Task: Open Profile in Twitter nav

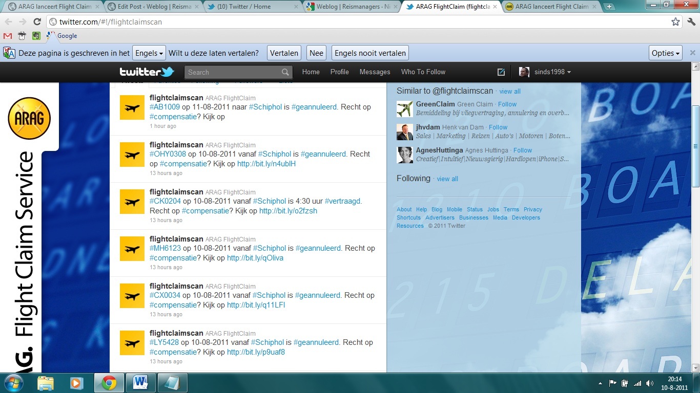Action: 339,72
